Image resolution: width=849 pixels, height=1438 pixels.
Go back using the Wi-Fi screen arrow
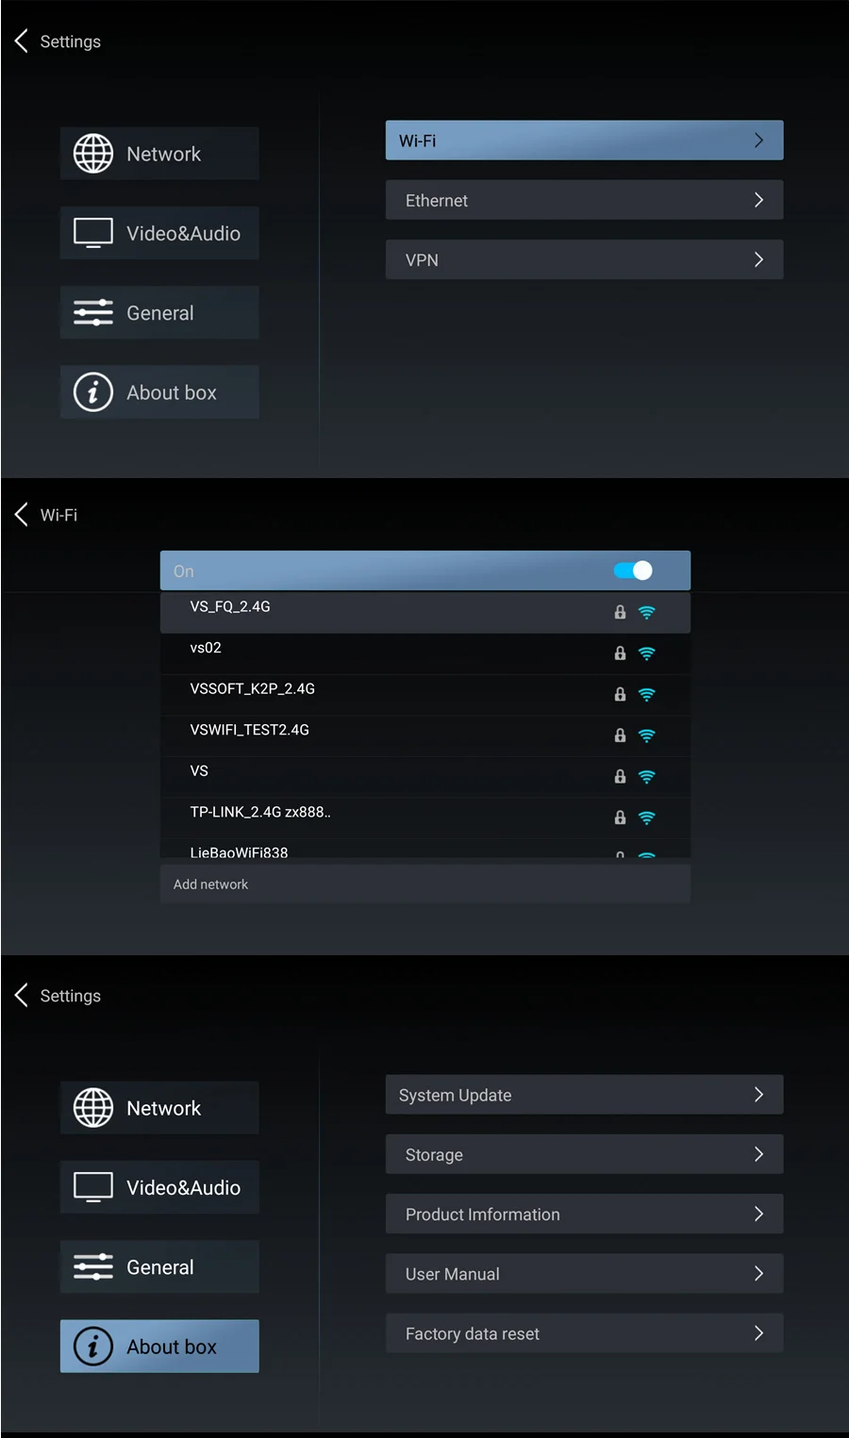[x=22, y=514]
